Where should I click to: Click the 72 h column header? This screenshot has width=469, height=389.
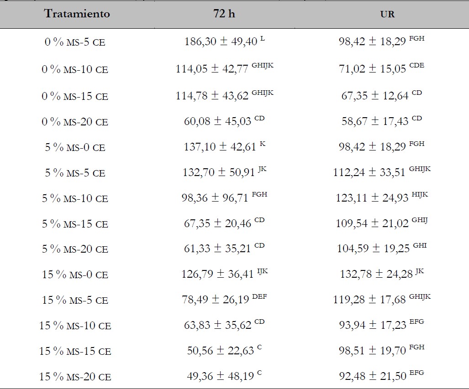click(x=224, y=14)
